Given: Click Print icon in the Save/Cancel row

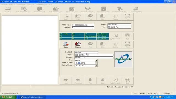Looking at the screenshot, I should click(x=128, y=45).
